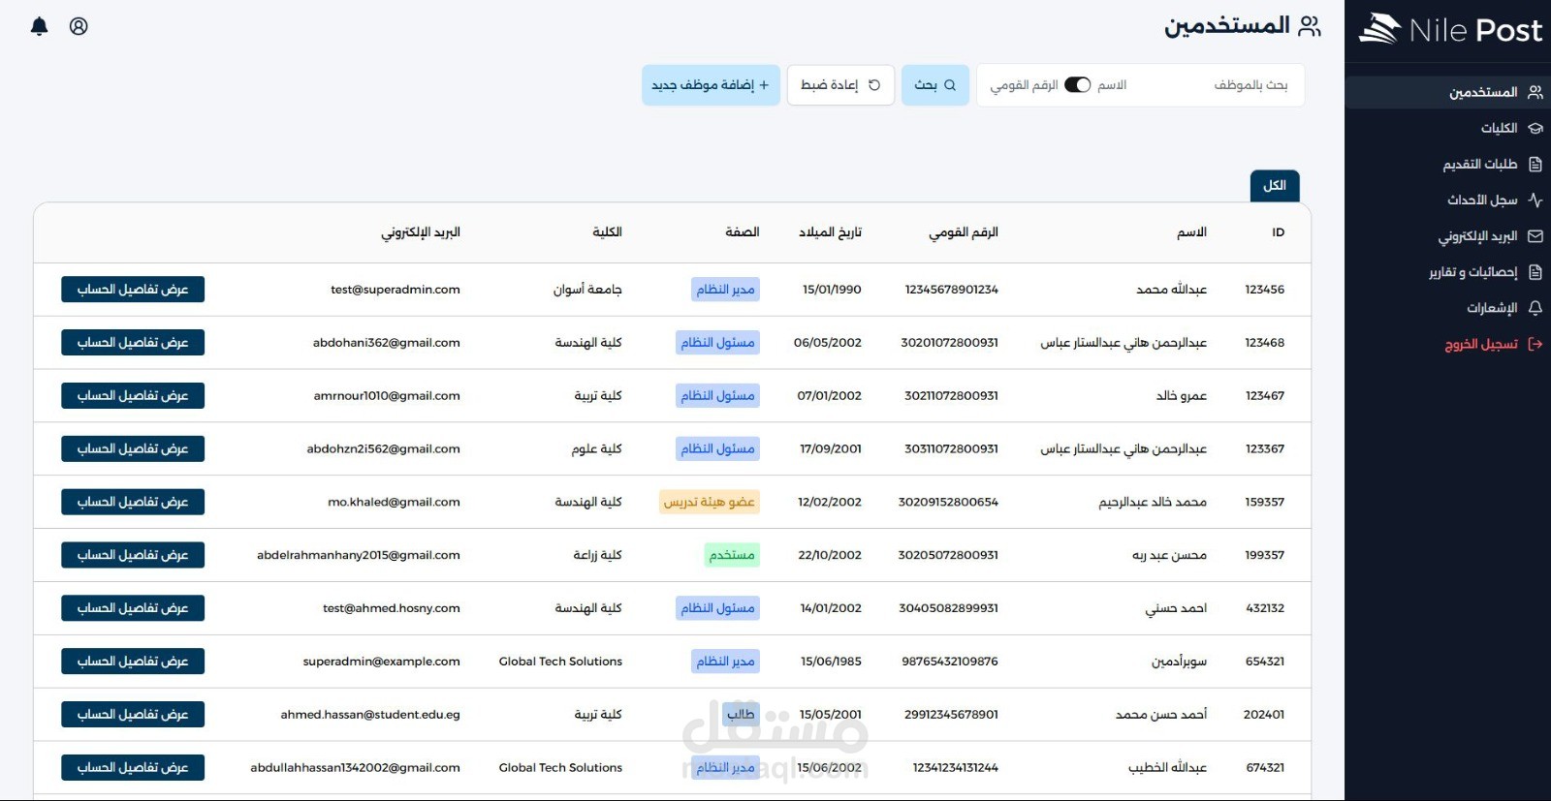This screenshot has width=1551, height=801.
Task: Open المستخدمين in the sidebar menu
Action: click(1448, 92)
